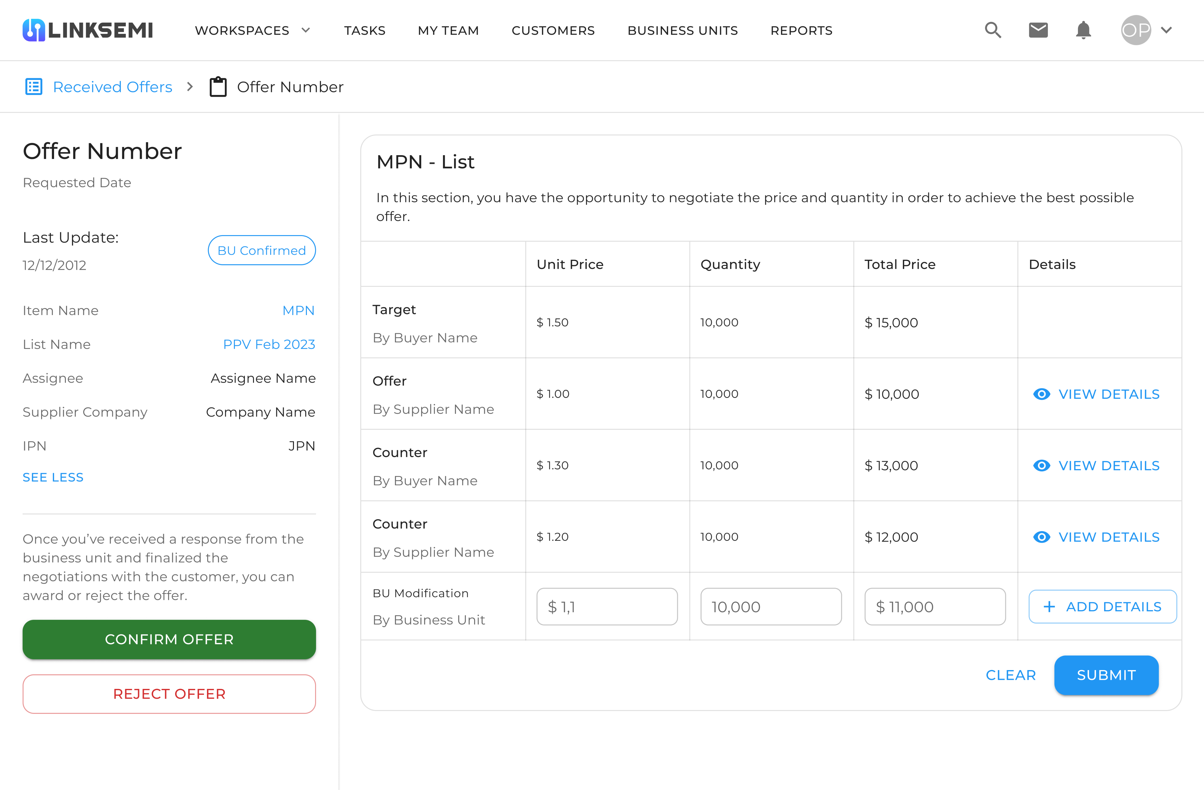The height and width of the screenshot is (790, 1204).
Task: Submit the BU modification
Action: (1106, 675)
